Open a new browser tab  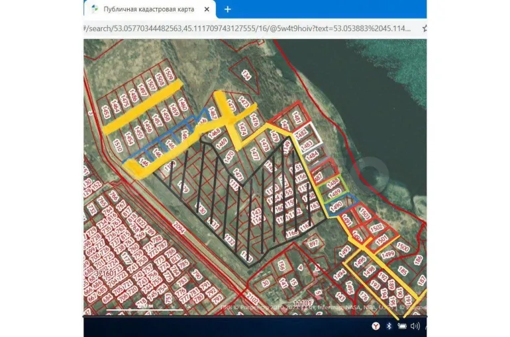point(228,9)
